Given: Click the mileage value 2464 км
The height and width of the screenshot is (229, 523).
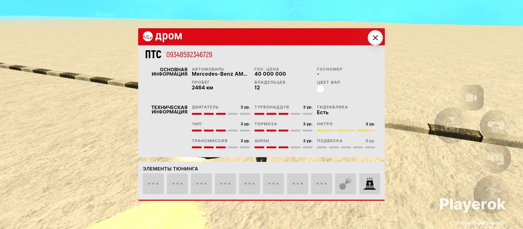Looking at the screenshot, I should 202,87.
